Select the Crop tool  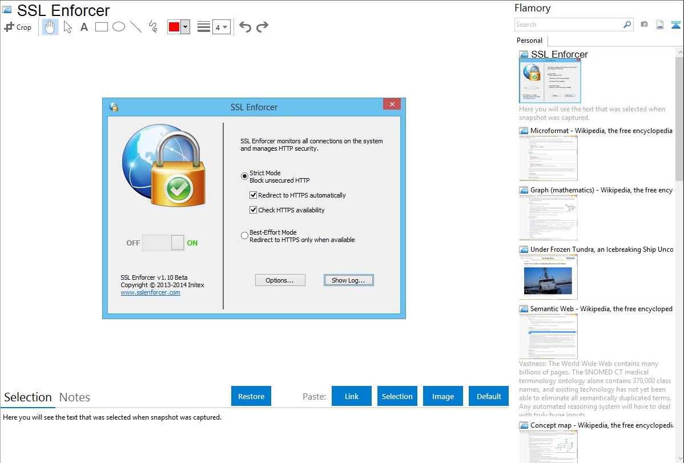pos(18,27)
